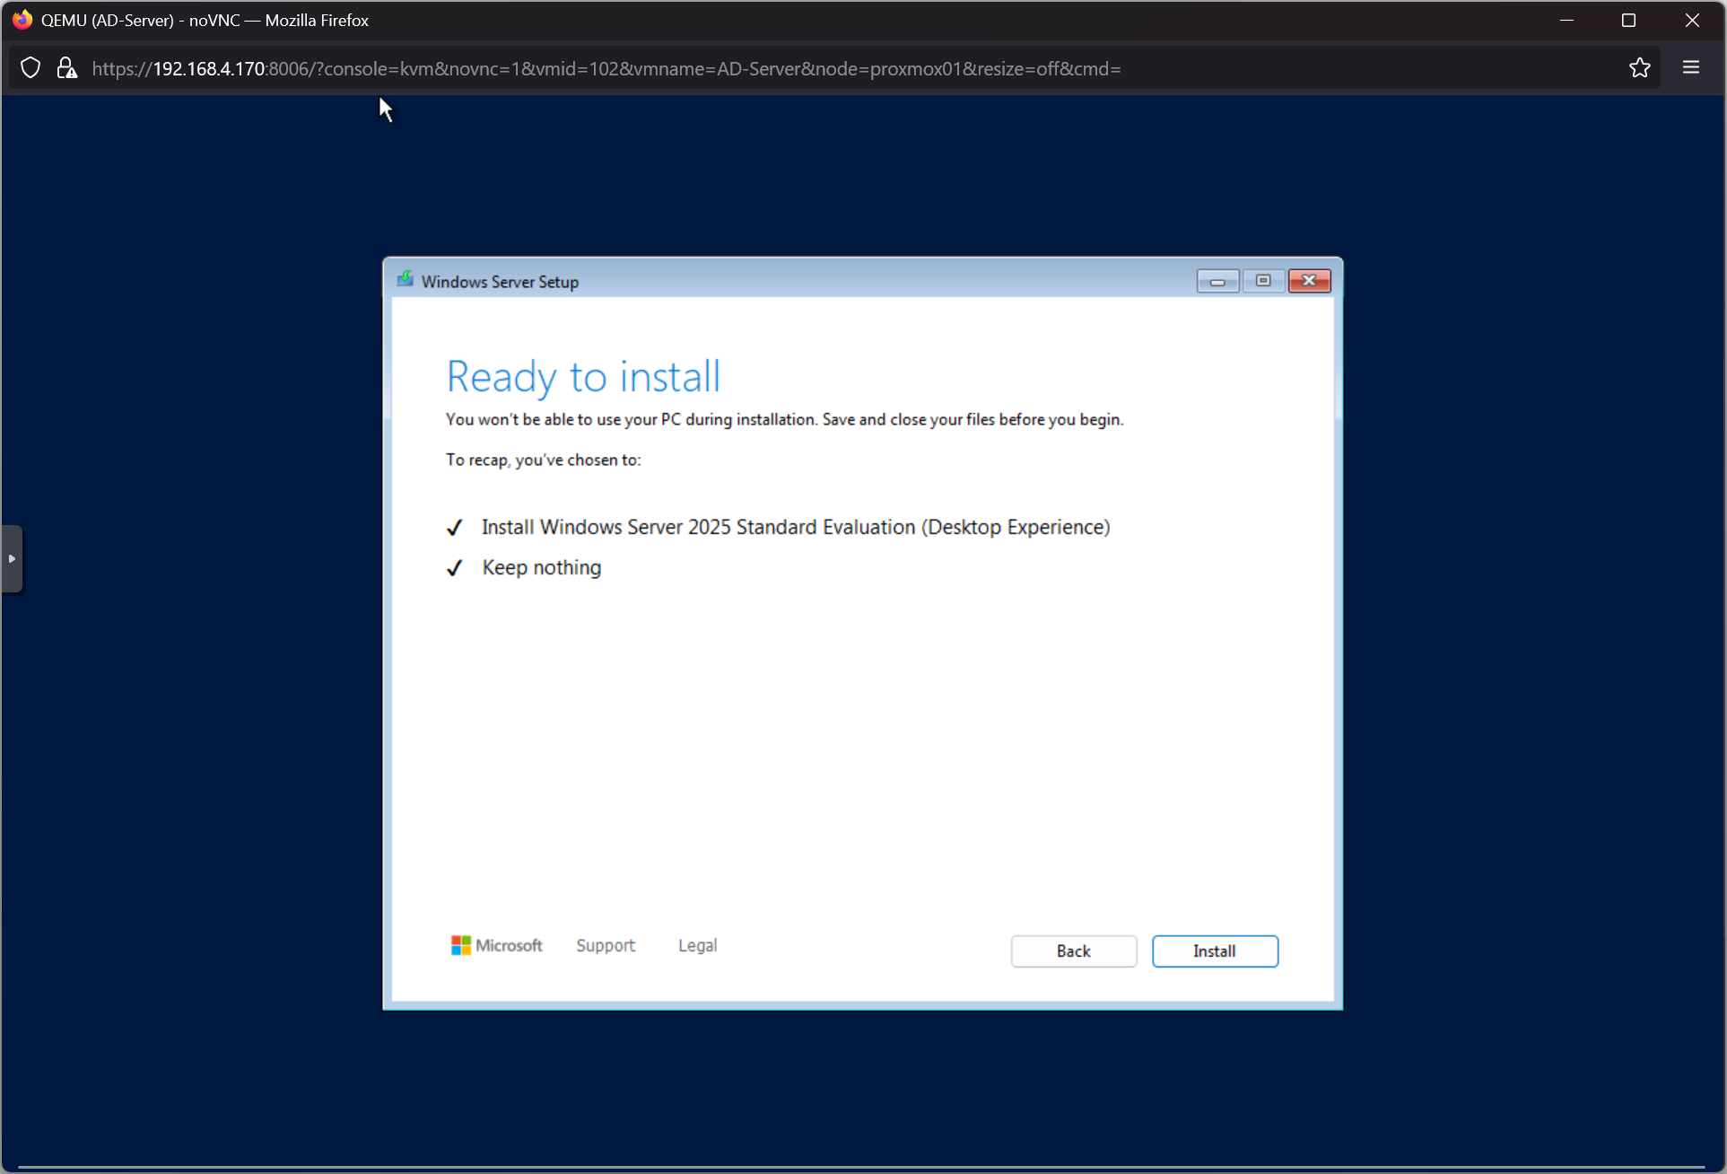Open the Legal link
Screen dimensions: 1727x1174
point(697,945)
